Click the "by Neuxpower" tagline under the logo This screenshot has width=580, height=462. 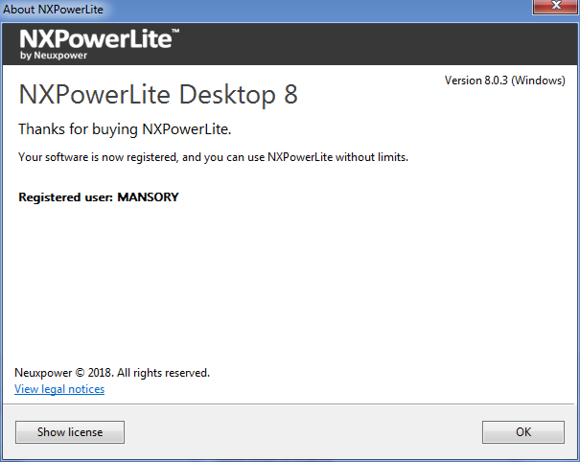(x=54, y=56)
